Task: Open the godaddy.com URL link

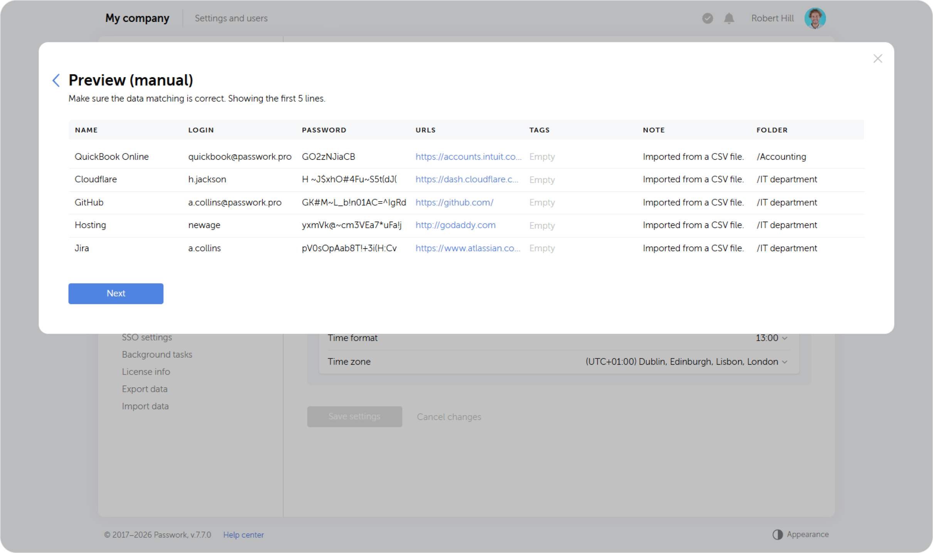Action: click(455, 225)
